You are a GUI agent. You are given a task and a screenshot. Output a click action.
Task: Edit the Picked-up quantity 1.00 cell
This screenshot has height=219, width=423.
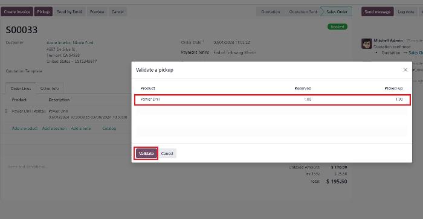coord(399,99)
